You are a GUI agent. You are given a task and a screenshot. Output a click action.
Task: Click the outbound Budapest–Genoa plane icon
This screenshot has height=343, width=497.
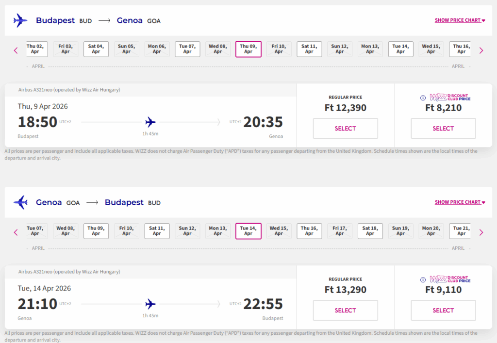click(x=20, y=20)
